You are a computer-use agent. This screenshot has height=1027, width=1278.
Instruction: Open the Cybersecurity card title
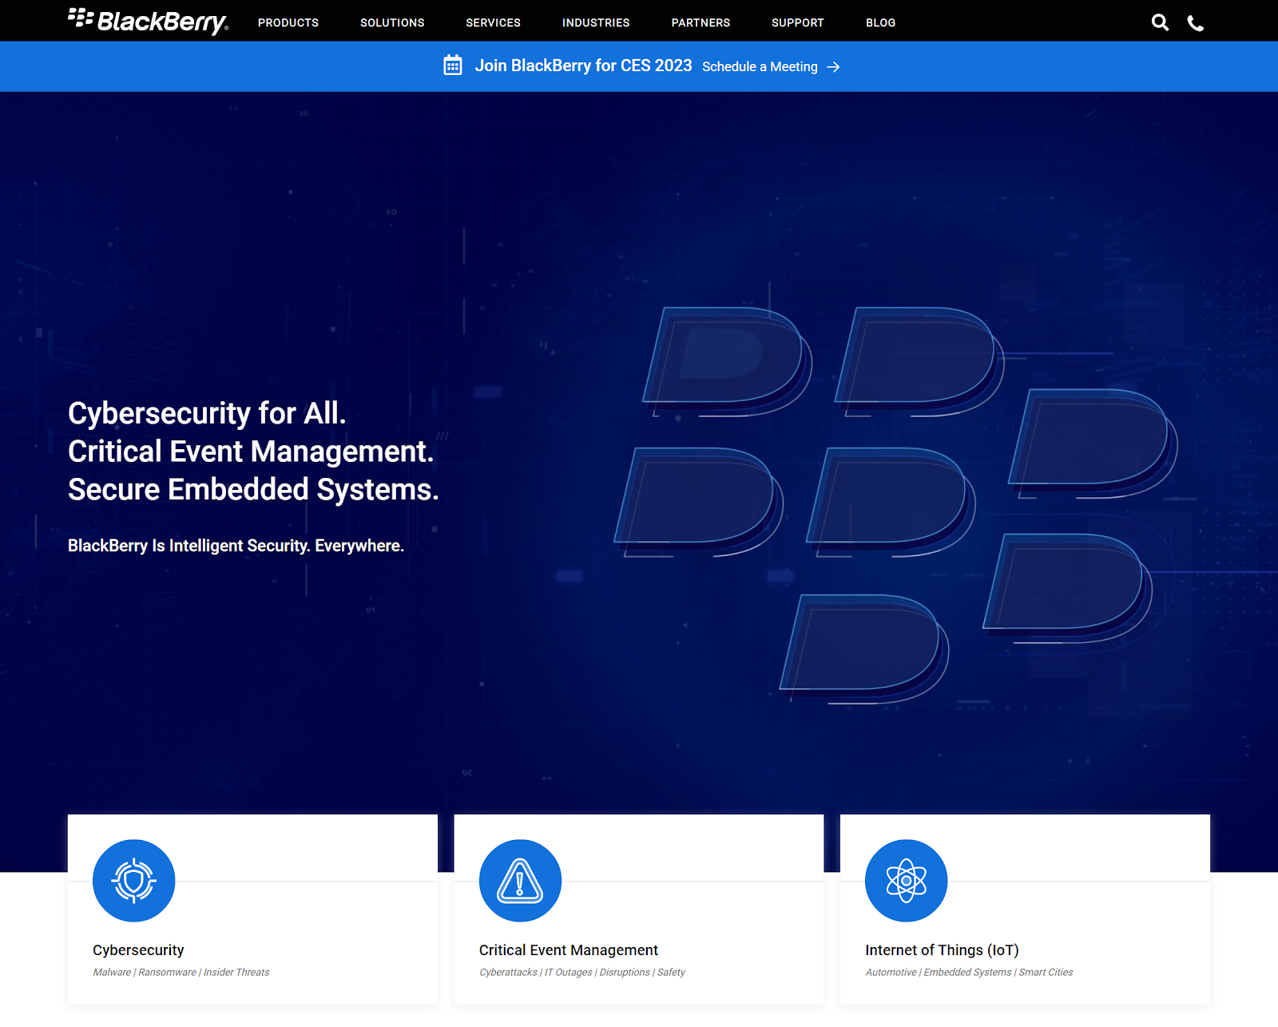[138, 950]
